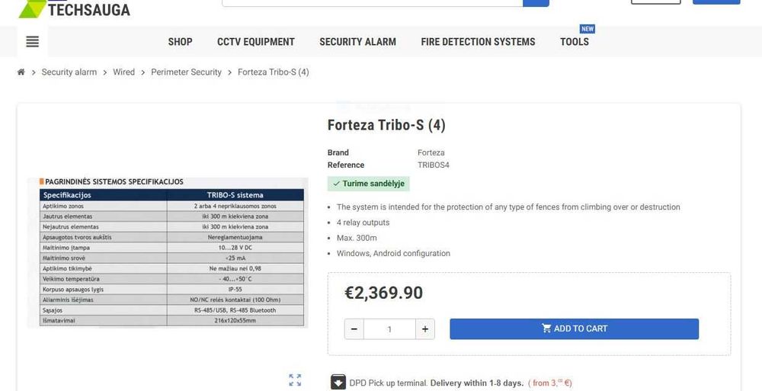Decrease quantity with the minus button

(x=354, y=329)
